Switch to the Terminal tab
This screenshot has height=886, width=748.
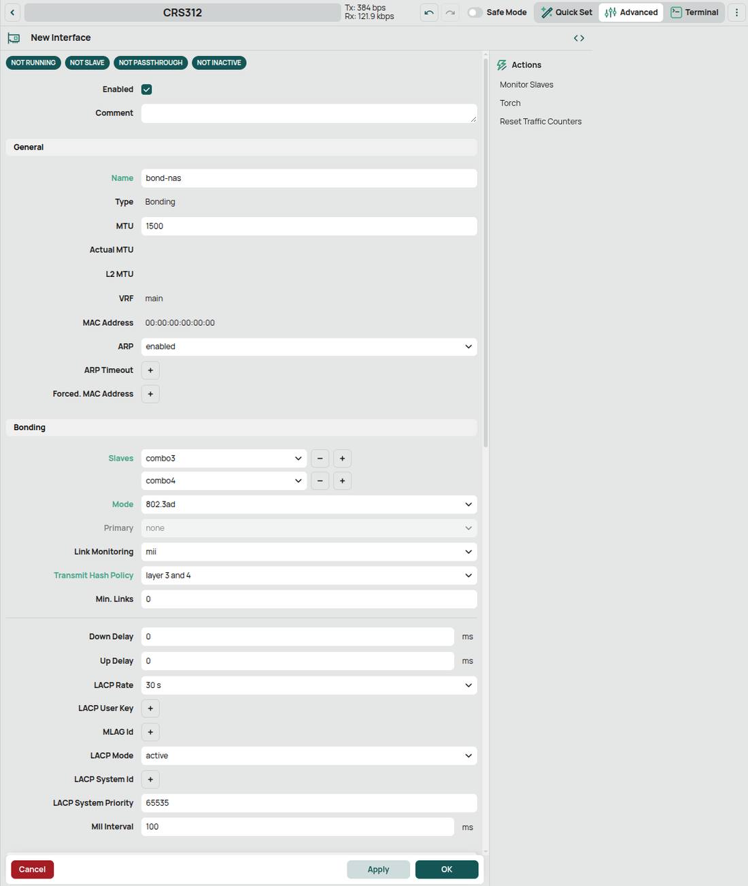click(x=694, y=12)
